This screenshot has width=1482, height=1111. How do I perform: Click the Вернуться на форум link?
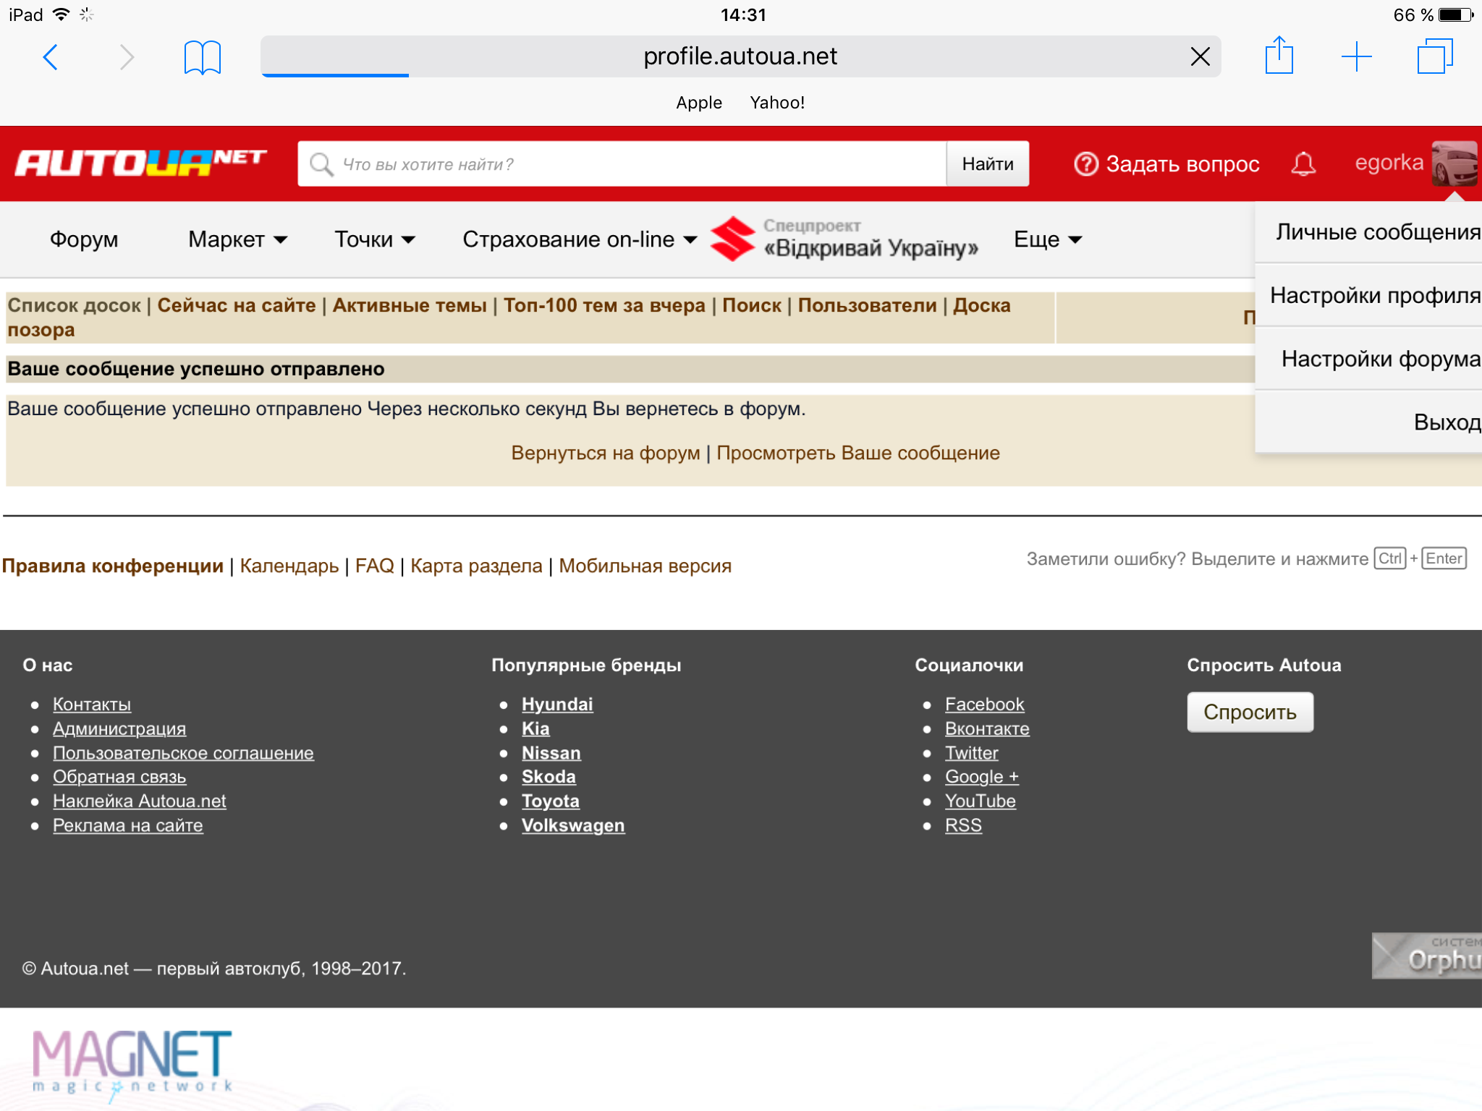tap(605, 454)
